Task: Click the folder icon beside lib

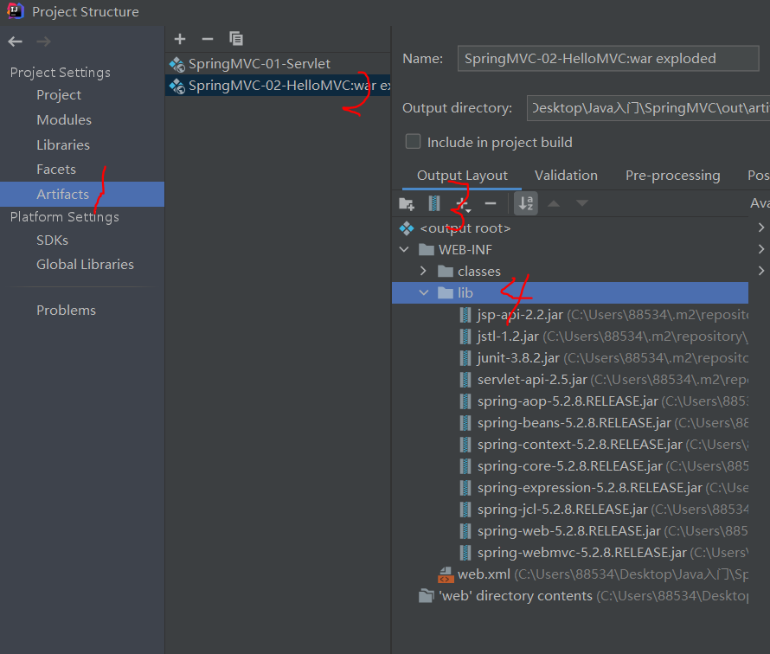Action: point(446,292)
